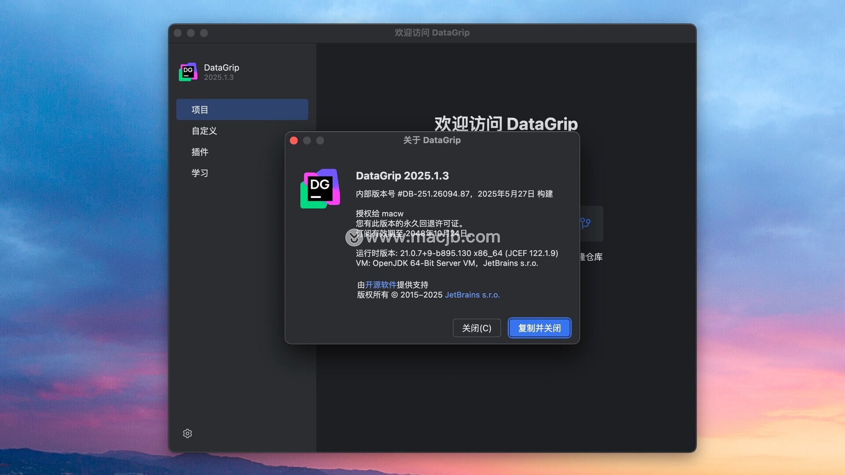845x475 pixels.
Task: Click the VM: OpenJDK 64-Bit Server VM line
Action: [447, 263]
